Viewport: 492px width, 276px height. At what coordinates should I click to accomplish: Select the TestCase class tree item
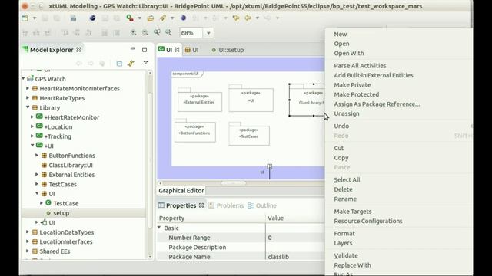[65, 203]
